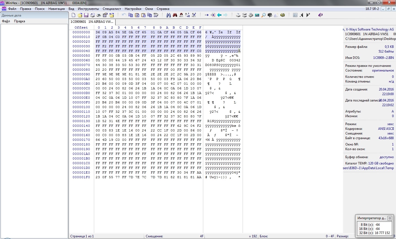
Task: Click the Смещение status bar field
Action: (x=175, y=236)
